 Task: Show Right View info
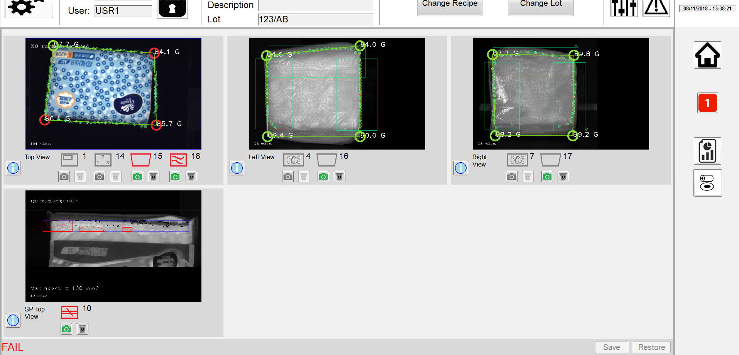[x=461, y=168]
